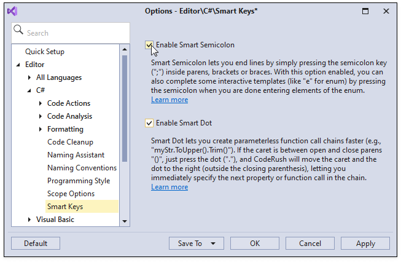This screenshot has height=262, width=401.
Task: Close the Options dialog
Action: (386, 11)
